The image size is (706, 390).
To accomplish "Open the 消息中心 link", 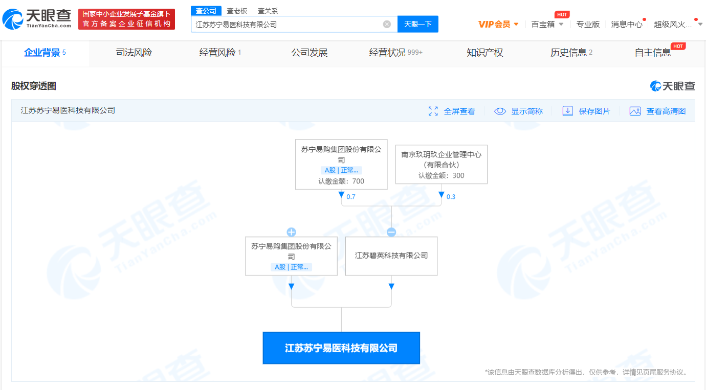I will tap(627, 24).
